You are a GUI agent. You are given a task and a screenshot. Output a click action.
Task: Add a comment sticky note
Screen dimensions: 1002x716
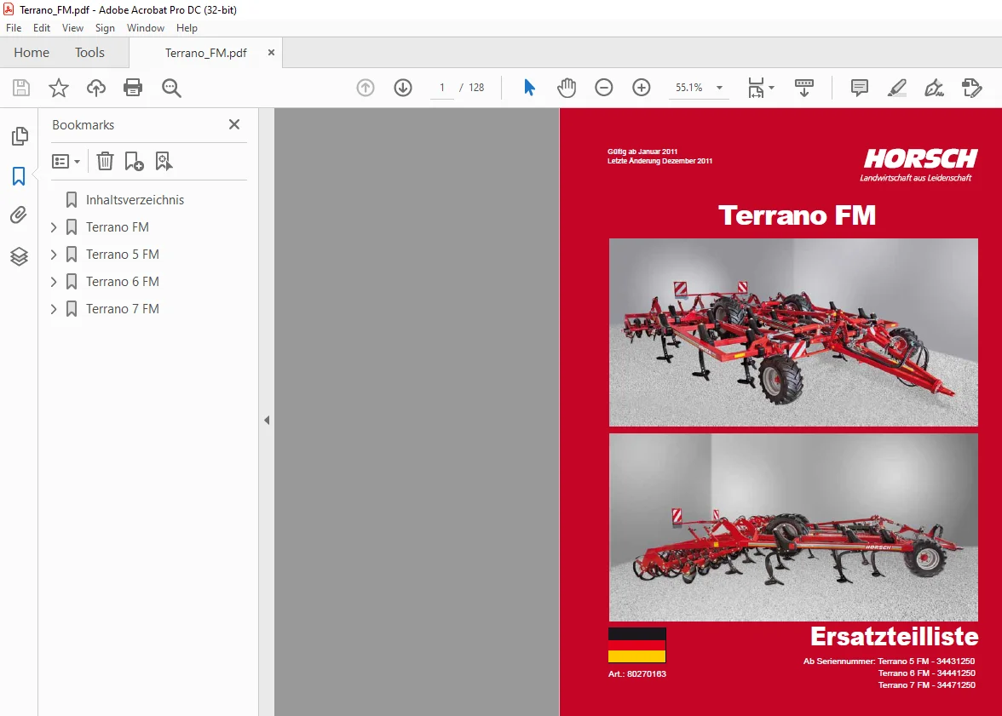point(860,88)
